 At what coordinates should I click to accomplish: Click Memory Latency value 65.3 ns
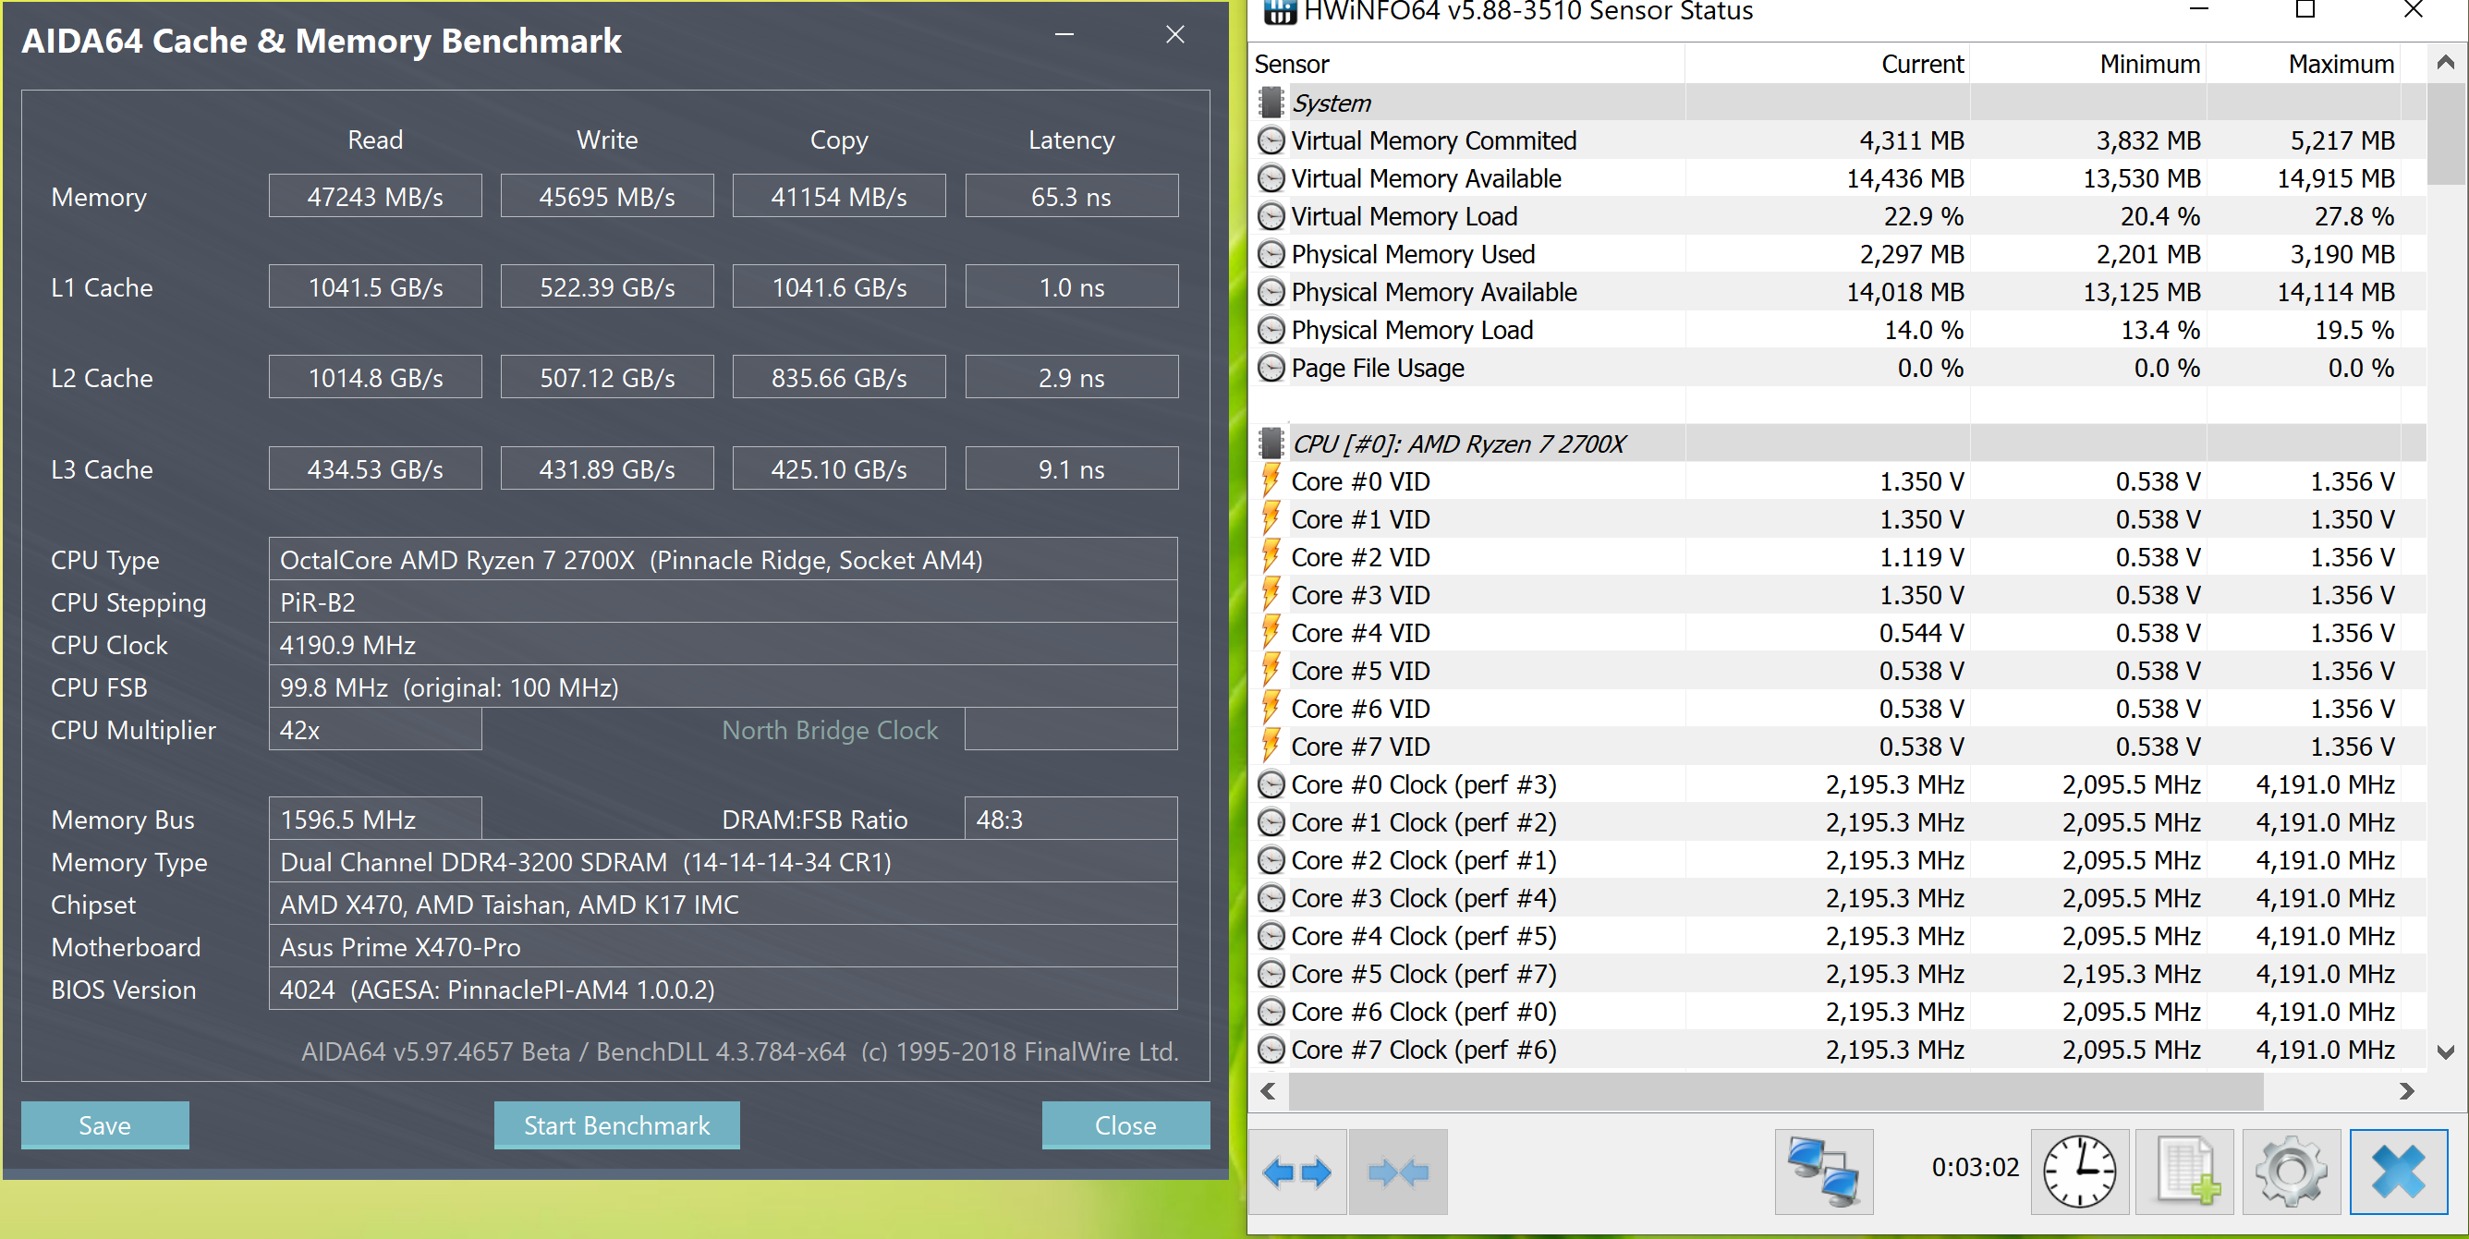pos(1072,197)
